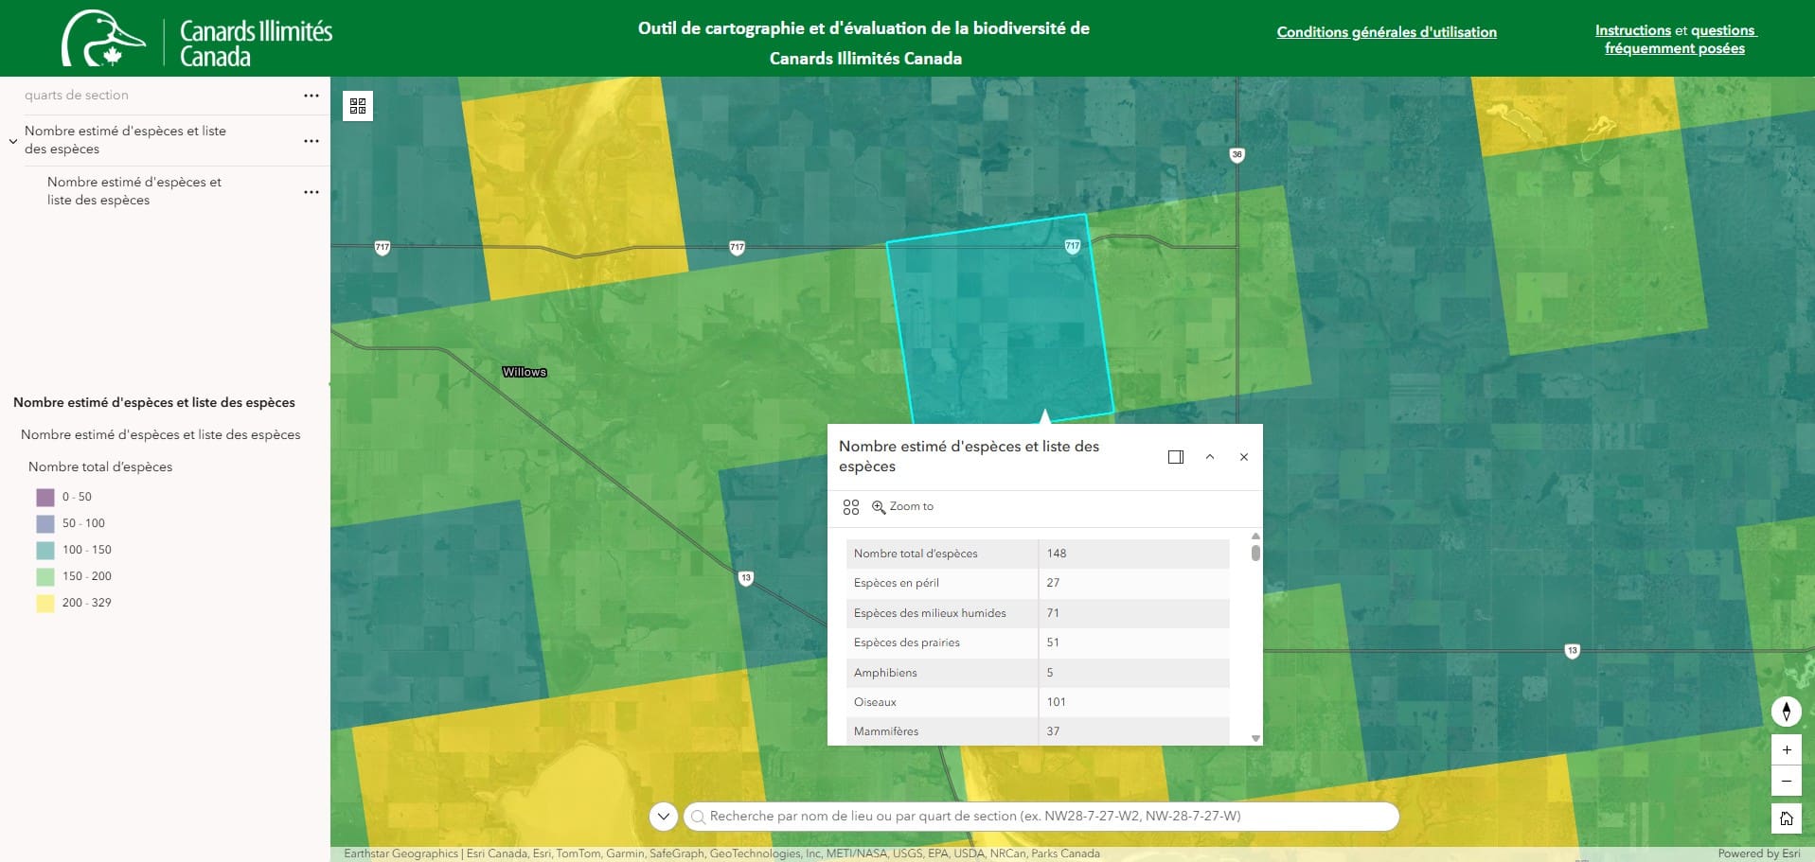Open options menu for quarts de section
The width and height of the screenshot is (1815, 862).
(311, 96)
